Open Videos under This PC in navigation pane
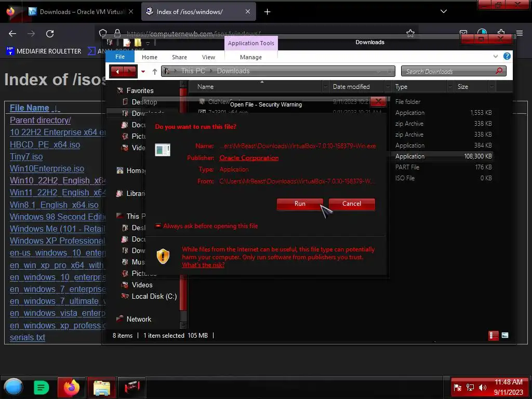This screenshot has height=399, width=532. (x=142, y=285)
